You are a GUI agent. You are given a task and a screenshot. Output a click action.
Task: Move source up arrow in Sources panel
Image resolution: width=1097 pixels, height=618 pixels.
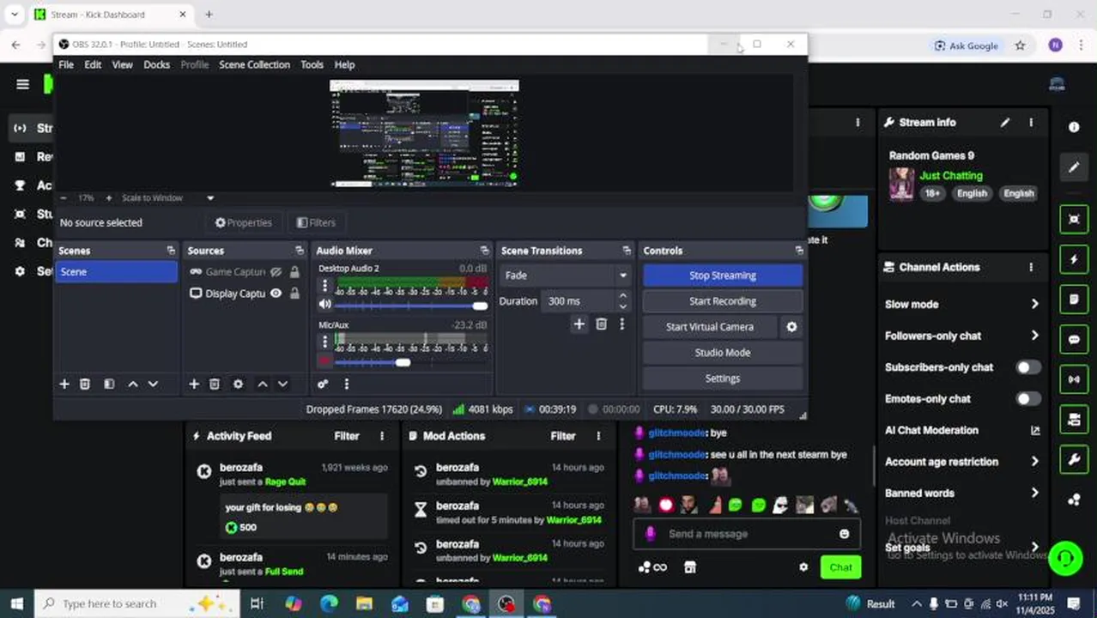coord(263,384)
